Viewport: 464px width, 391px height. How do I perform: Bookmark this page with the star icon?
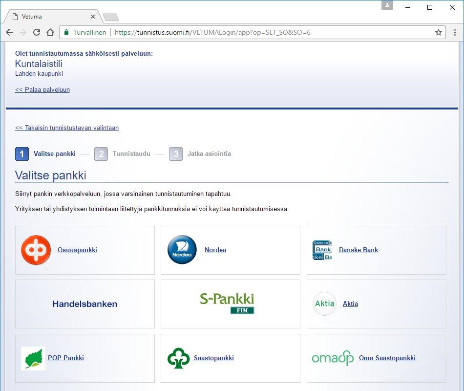coord(439,32)
